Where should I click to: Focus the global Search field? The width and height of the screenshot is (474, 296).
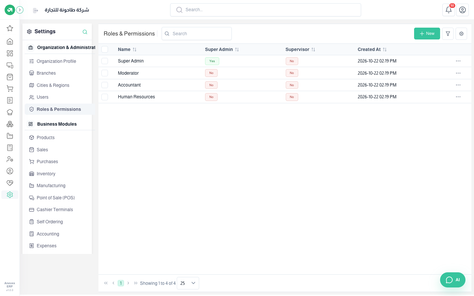point(266,10)
